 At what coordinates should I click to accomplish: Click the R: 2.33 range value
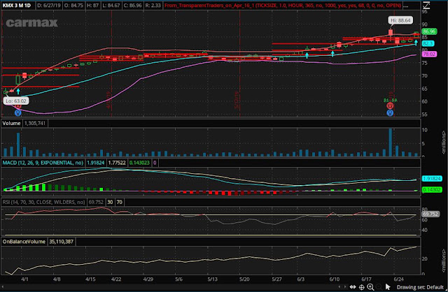pos(153,6)
